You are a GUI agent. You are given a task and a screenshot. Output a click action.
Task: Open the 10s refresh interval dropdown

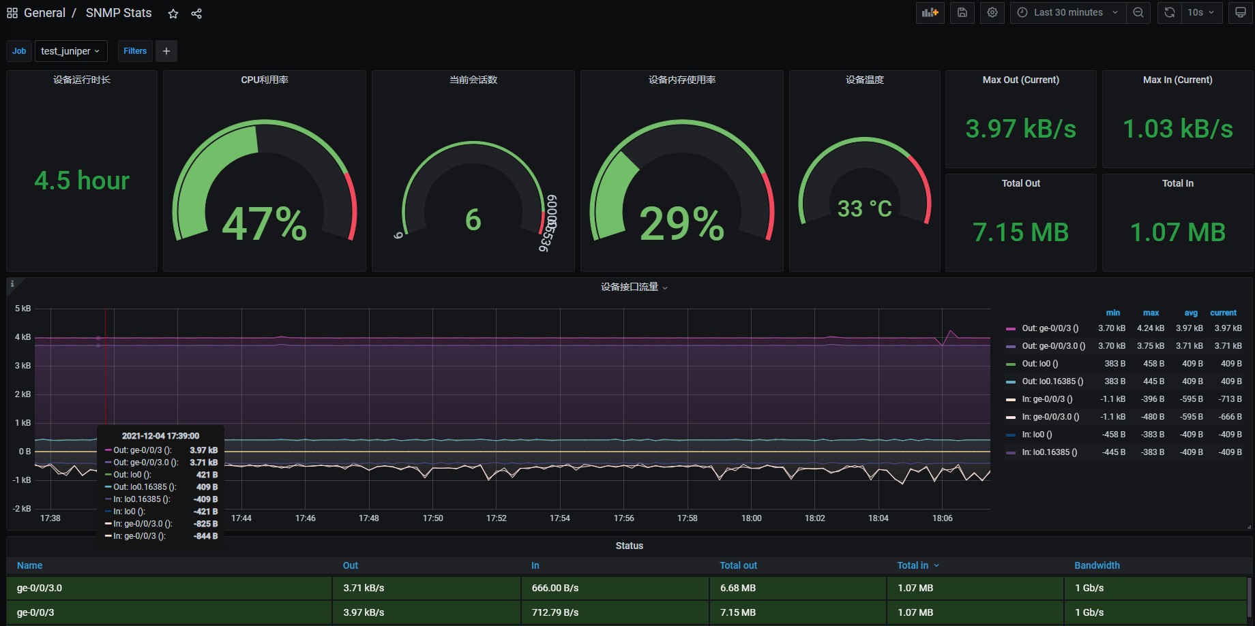(1200, 13)
